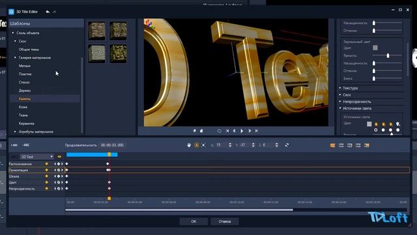Click the second layout icon on the right
This screenshot has height=235, width=417.
coord(341,145)
